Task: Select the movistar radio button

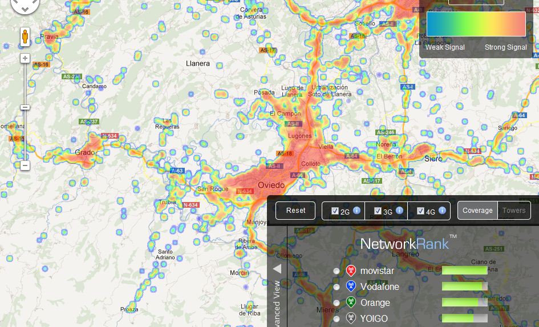Action: pyautogui.click(x=336, y=271)
